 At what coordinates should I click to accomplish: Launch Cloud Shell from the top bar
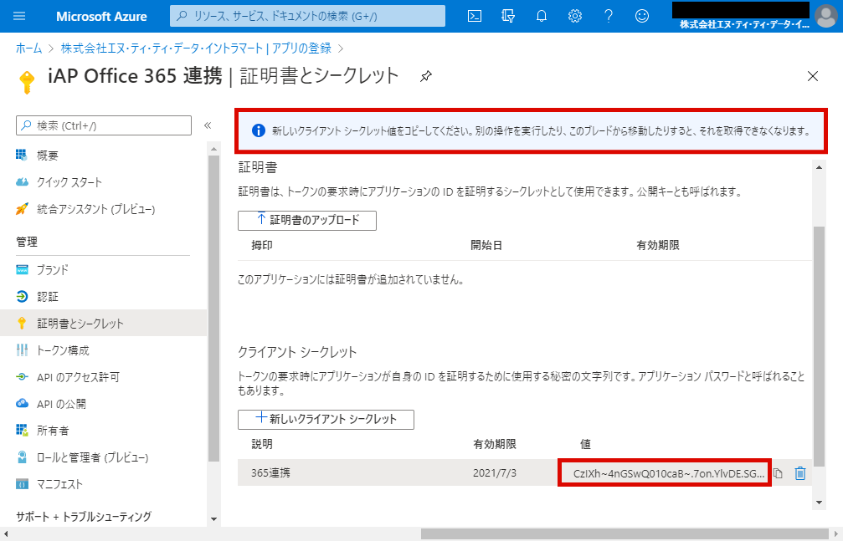coord(474,16)
